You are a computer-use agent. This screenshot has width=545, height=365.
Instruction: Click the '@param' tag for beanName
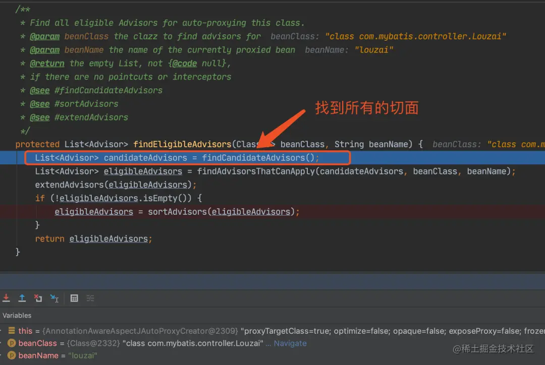44,50
